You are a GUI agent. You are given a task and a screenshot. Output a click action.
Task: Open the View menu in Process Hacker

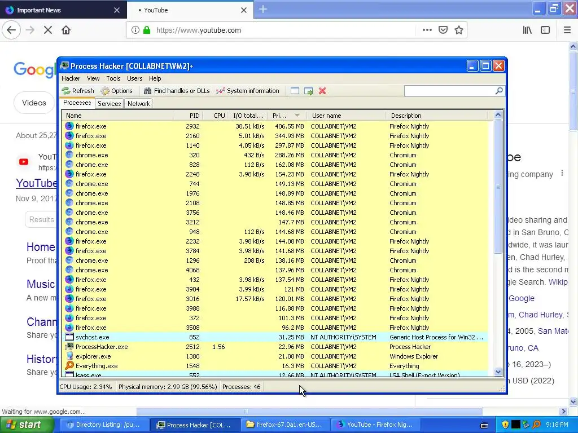tap(93, 78)
